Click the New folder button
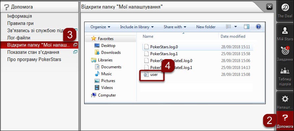 point(206,27)
